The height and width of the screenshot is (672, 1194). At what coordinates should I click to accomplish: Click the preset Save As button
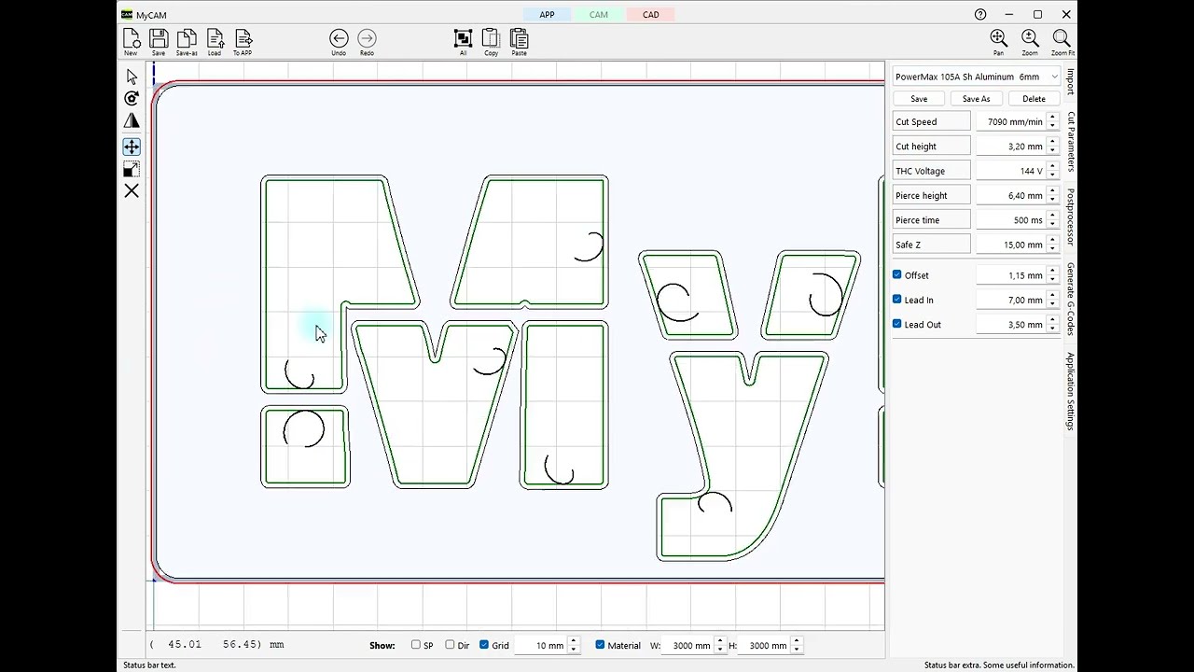(x=976, y=99)
